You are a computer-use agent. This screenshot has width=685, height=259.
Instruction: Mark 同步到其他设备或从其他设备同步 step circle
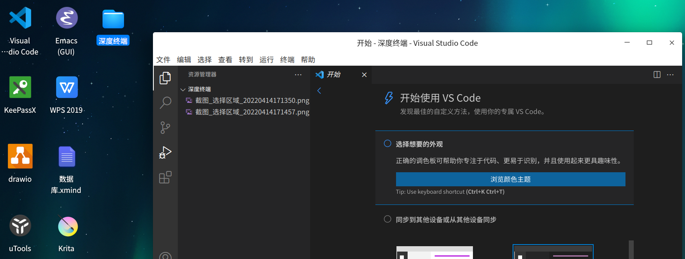(x=387, y=219)
